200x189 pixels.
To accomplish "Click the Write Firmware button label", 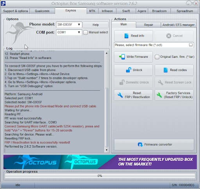I will [137, 57].
